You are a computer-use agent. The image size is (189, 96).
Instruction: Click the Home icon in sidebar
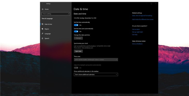click(43, 9)
